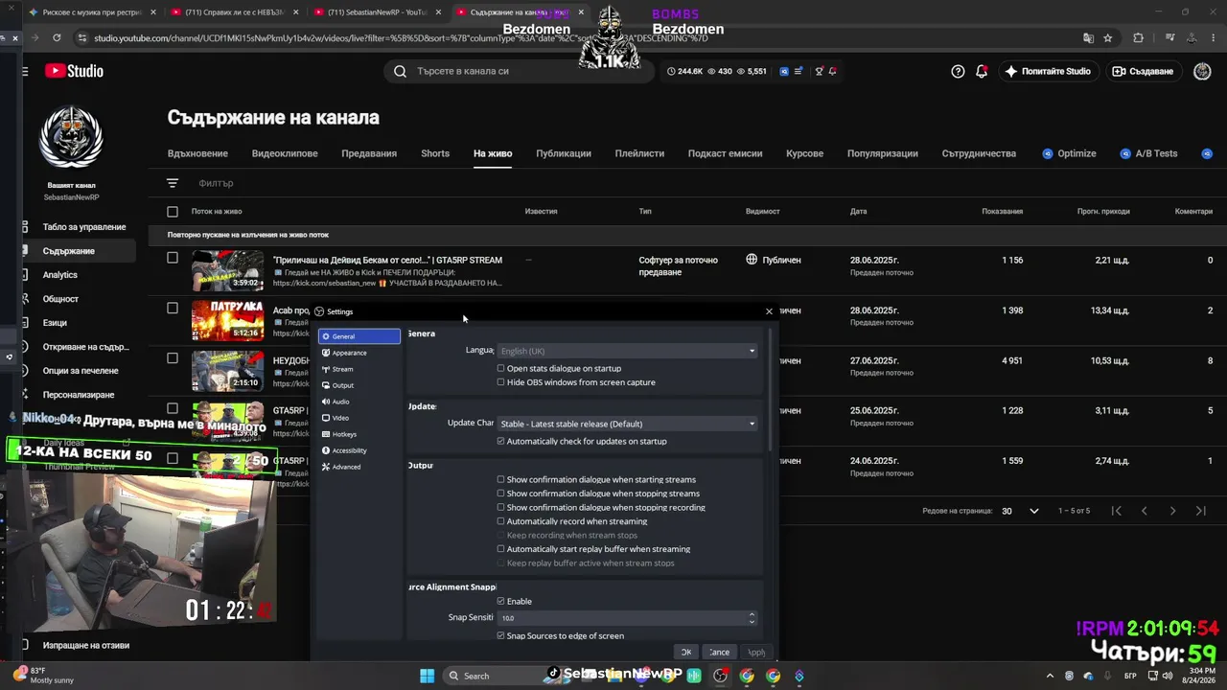Screen dimensions: 1227x690
Task: Open the channel account avatar menu
Action: pos(1202,71)
